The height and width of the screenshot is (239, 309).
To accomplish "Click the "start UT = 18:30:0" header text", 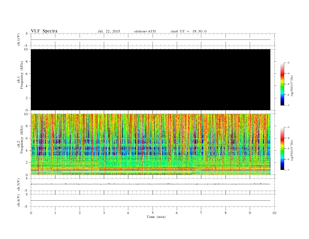I will [188, 31].
